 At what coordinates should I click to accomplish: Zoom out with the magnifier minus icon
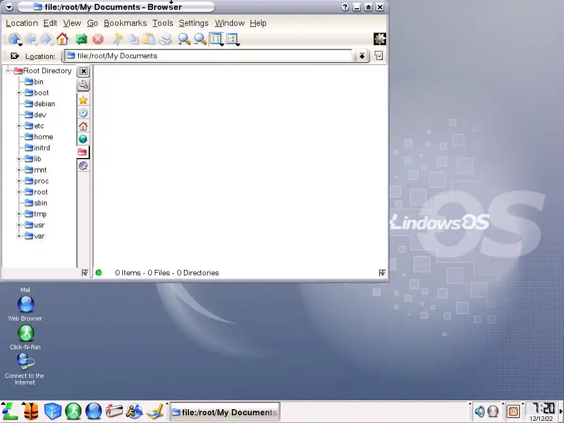point(200,39)
